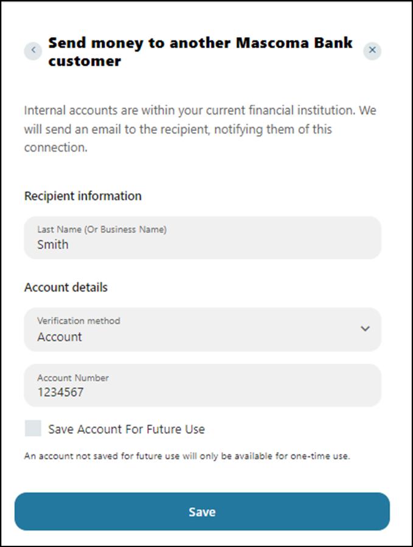The width and height of the screenshot is (413, 547).
Task: Focus the Last Name (Or Business Name) field
Action: click(203, 238)
